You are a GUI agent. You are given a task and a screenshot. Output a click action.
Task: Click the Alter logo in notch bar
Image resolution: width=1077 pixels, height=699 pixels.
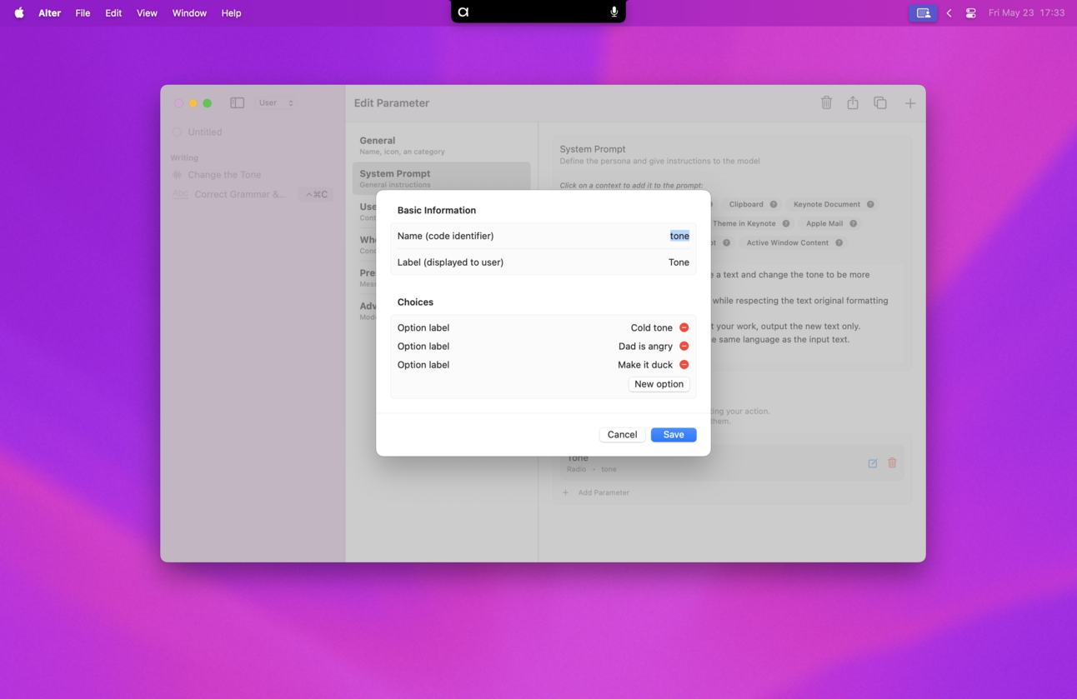[x=463, y=12]
